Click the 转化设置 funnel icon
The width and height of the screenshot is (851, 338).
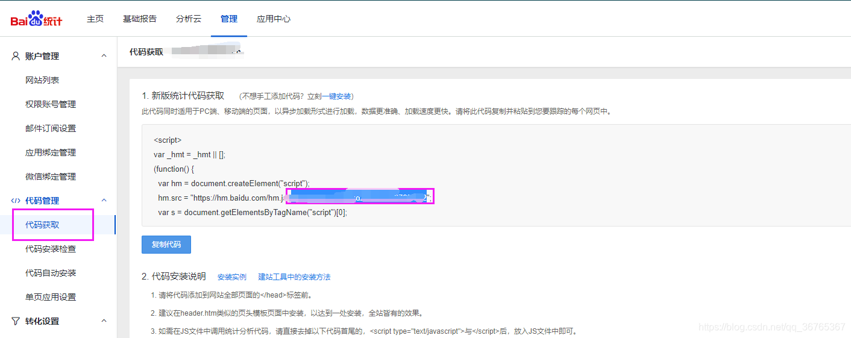[x=16, y=321]
